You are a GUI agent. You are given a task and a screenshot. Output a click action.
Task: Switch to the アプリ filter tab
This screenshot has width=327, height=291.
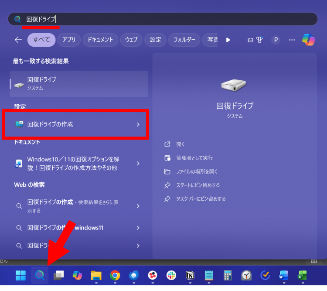(69, 40)
